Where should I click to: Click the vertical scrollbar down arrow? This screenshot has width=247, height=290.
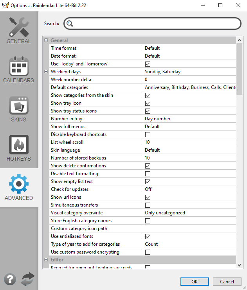click(240, 265)
